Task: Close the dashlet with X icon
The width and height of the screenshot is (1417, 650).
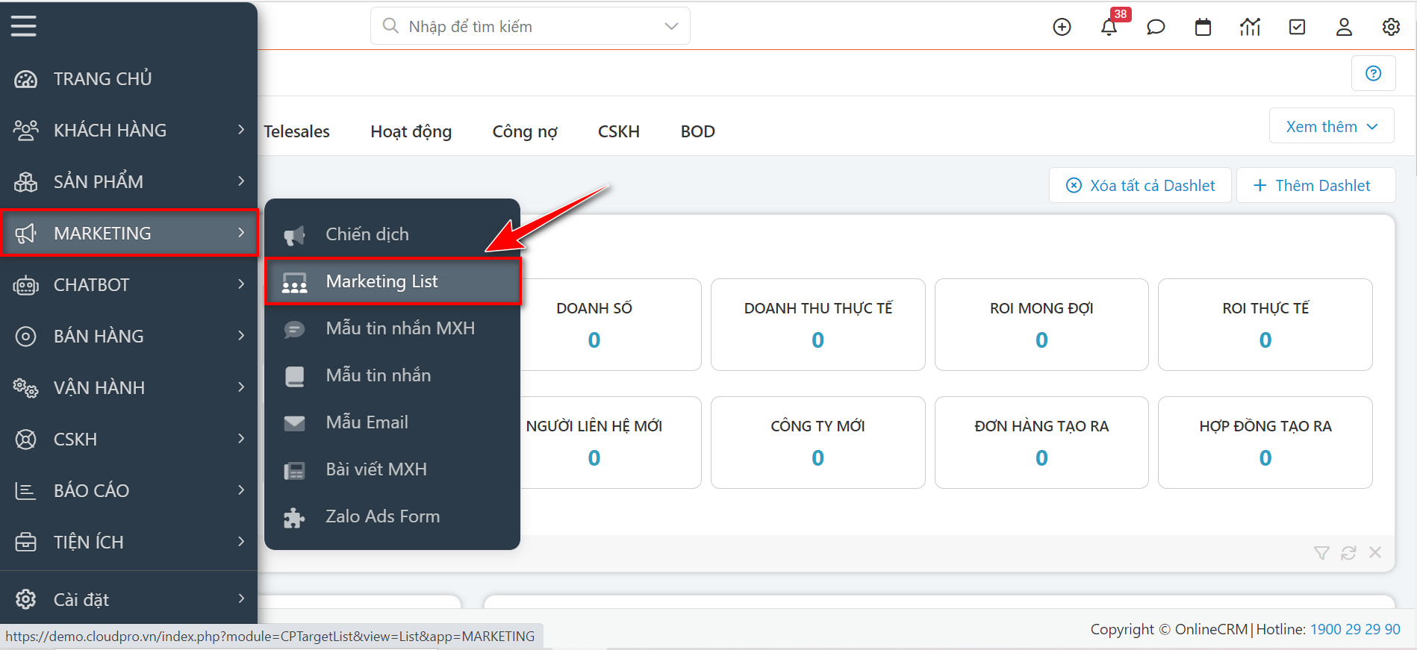Action: pyautogui.click(x=1375, y=552)
